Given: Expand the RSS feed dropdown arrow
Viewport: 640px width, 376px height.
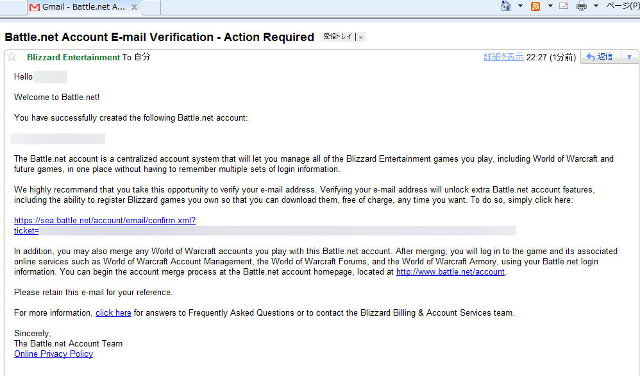Looking at the screenshot, I should tap(550, 6).
